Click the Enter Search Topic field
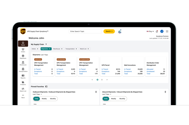Screen dimensions: 189x125 [85, 32]
